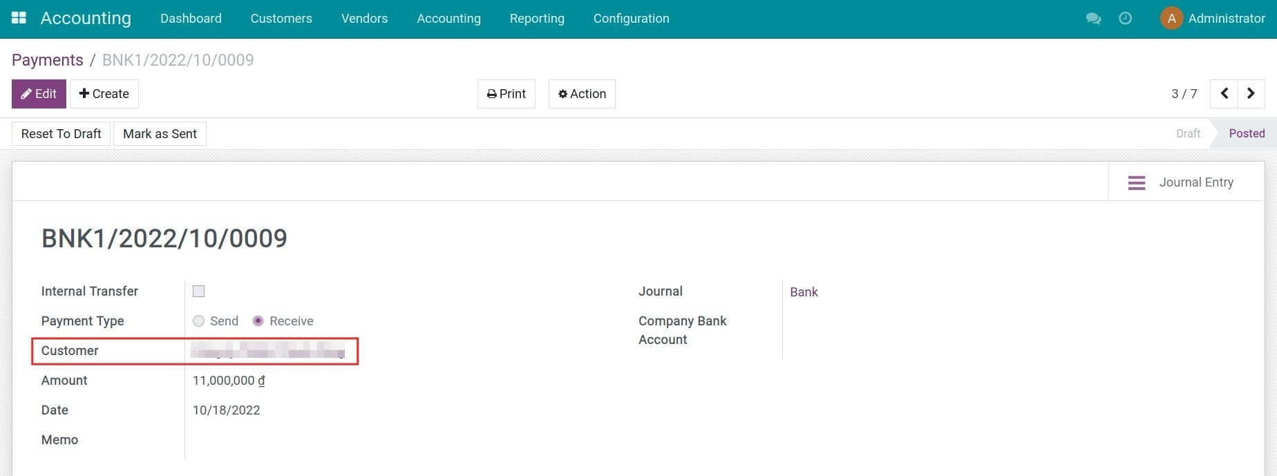
Task: Click Reset To Draft button
Action: pyautogui.click(x=62, y=134)
